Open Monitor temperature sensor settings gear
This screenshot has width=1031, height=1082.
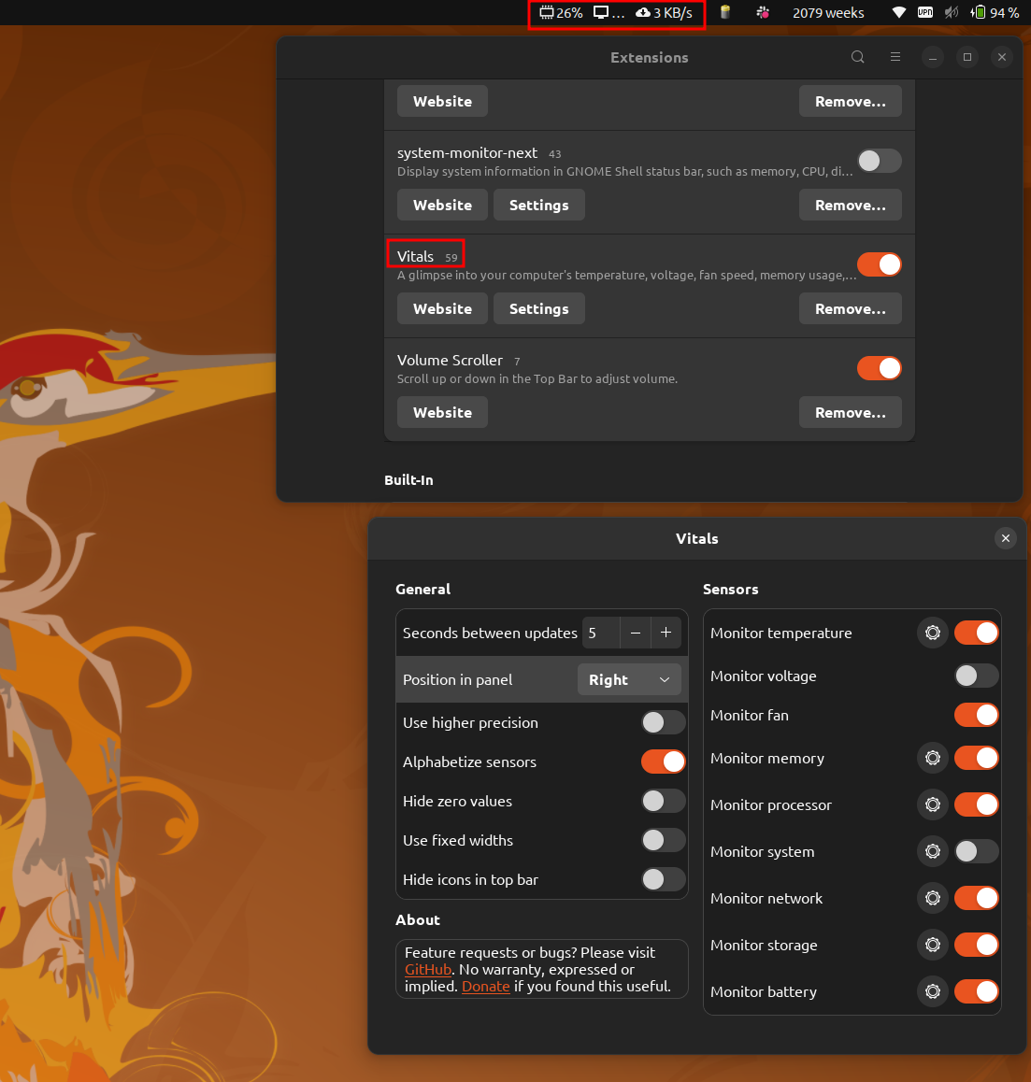pos(932,633)
